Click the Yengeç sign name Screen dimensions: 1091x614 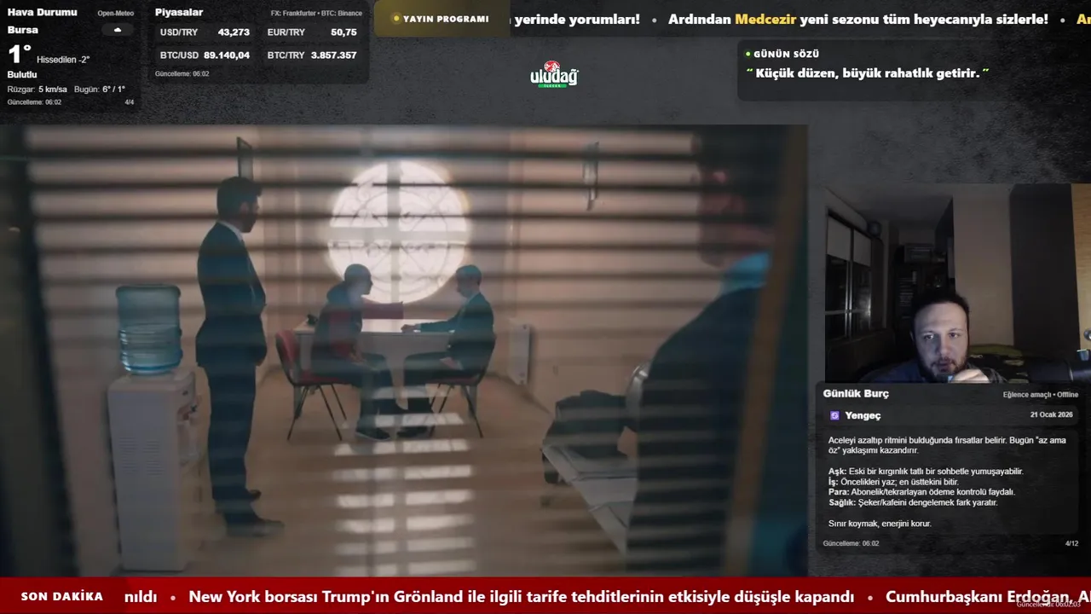tap(863, 415)
